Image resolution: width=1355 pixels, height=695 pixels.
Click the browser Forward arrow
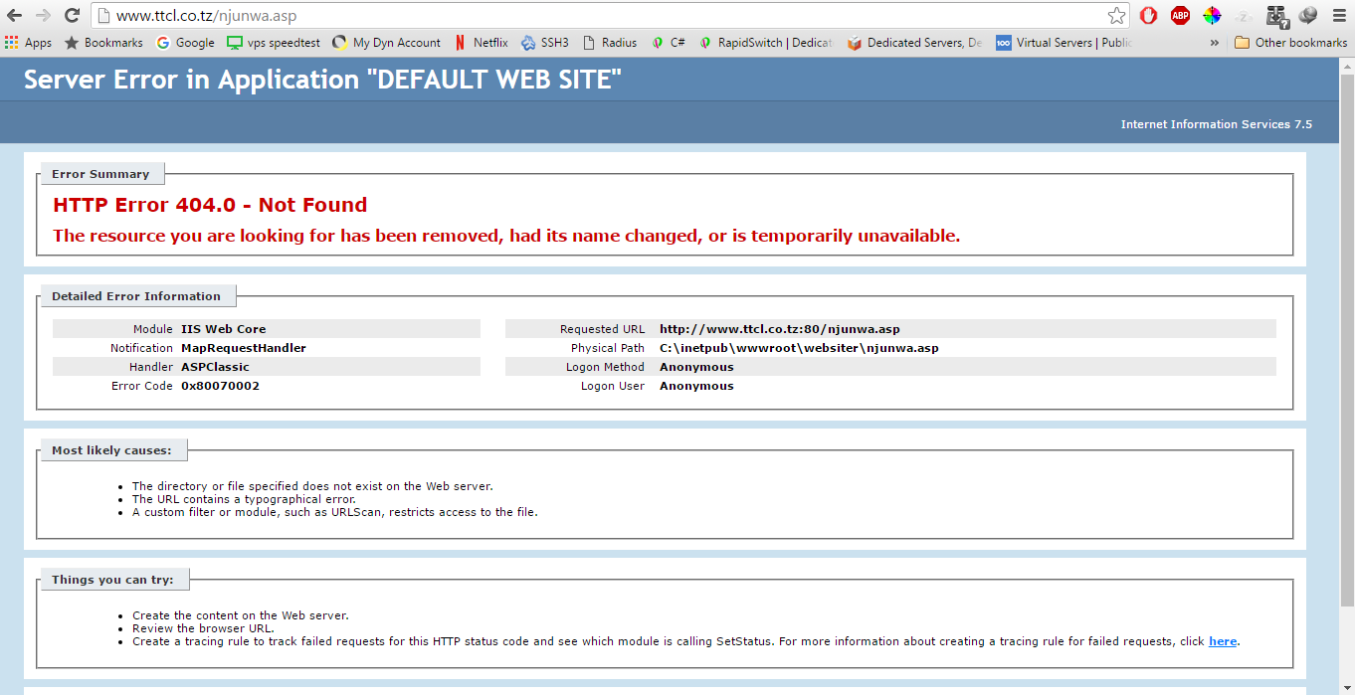pyautogui.click(x=43, y=16)
